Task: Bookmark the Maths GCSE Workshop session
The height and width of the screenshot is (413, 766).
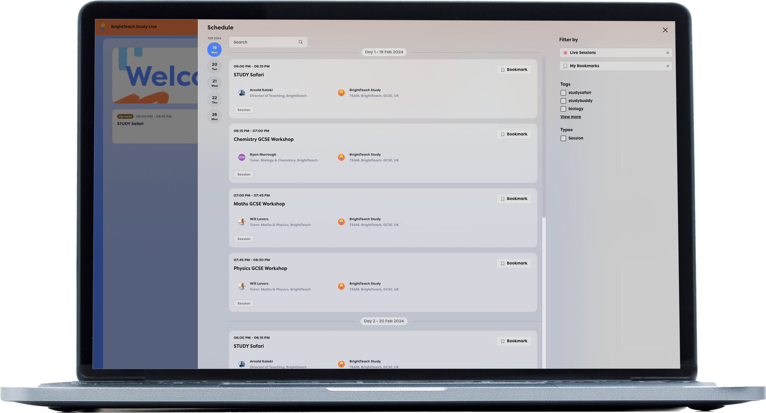Action: click(x=514, y=199)
